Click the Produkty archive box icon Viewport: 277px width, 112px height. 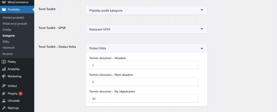pyautogui.click(x=4, y=9)
